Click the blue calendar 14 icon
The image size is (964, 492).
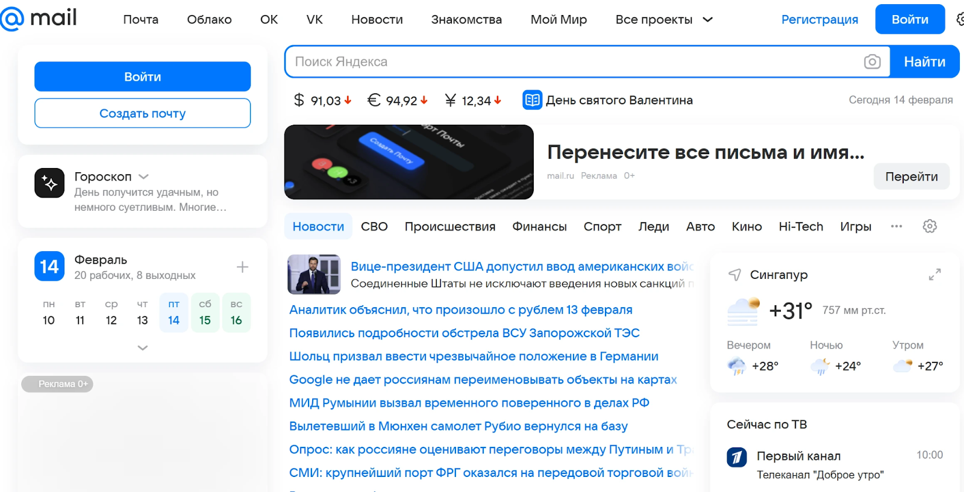tap(49, 266)
